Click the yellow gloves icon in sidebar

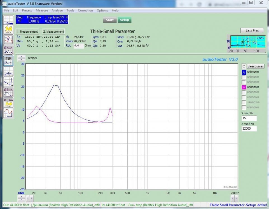click(8, 30)
